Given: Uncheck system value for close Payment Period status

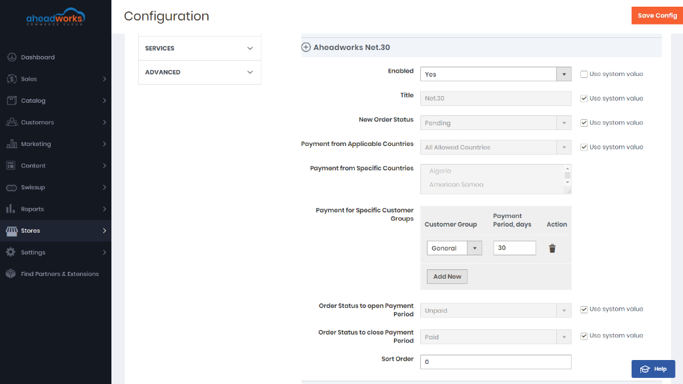Looking at the screenshot, I should tap(584, 336).
